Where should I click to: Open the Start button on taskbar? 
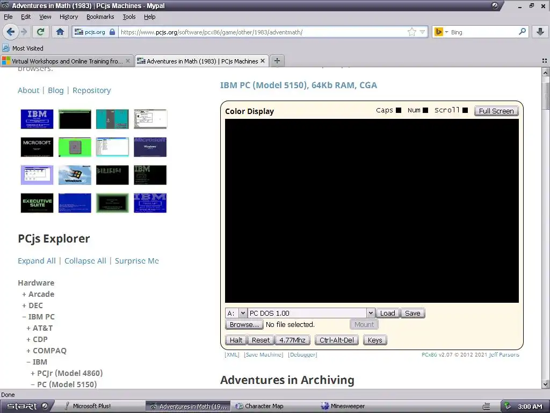[x=27, y=406]
